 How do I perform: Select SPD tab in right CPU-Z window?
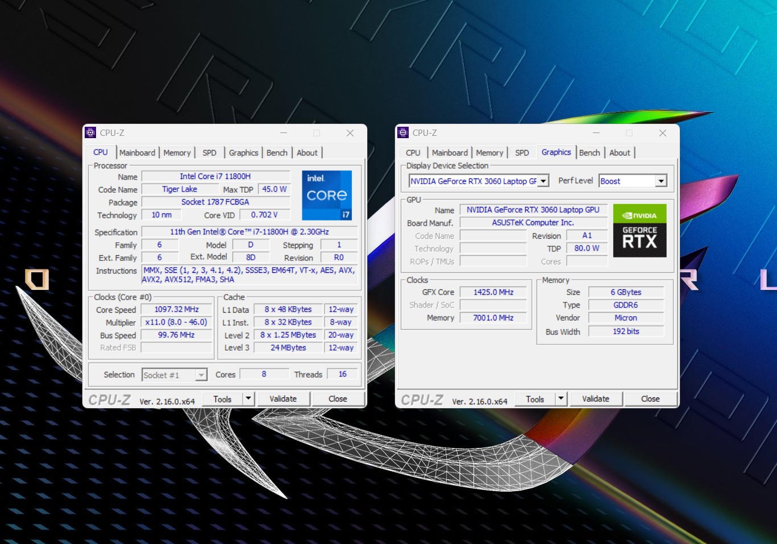522,152
